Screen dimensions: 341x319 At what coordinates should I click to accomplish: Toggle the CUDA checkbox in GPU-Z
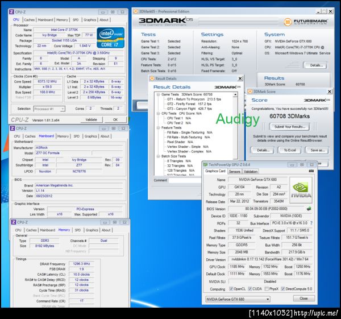tap(250, 289)
